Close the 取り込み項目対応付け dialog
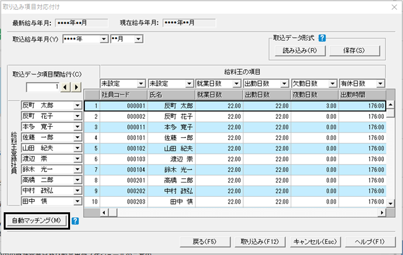This screenshot has height=255, width=403. tap(394, 7)
